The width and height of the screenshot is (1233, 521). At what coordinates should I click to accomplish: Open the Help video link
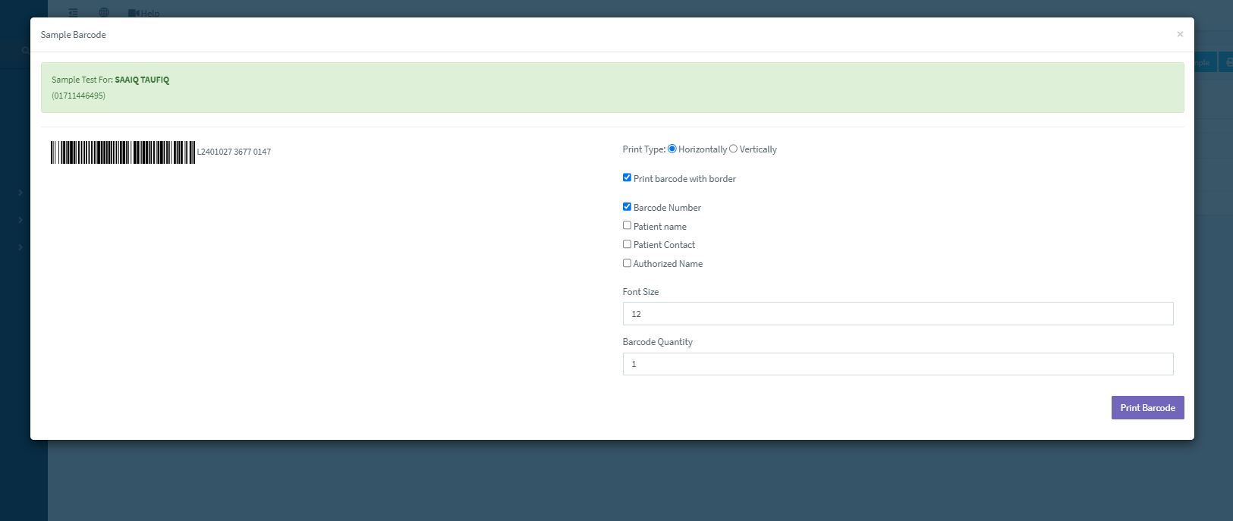pos(144,14)
